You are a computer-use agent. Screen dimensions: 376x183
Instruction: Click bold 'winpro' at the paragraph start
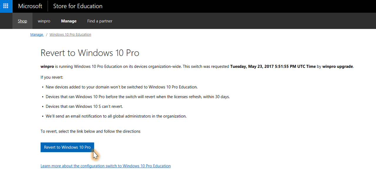click(x=47, y=67)
